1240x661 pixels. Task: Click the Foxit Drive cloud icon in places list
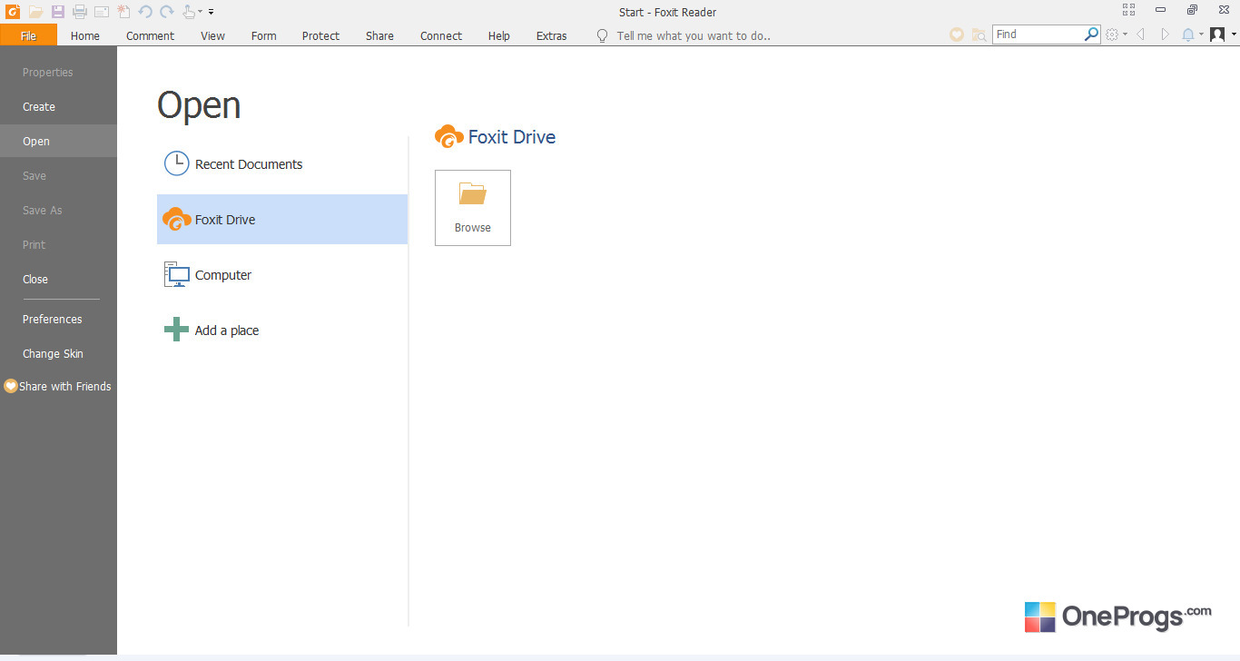(x=176, y=219)
